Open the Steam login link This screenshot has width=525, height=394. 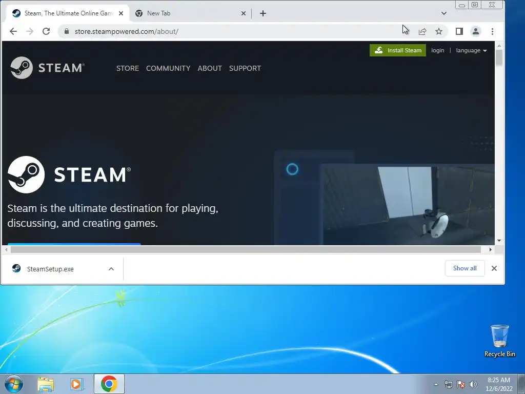(x=438, y=50)
